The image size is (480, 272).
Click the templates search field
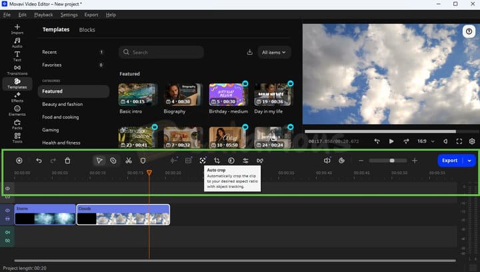coord(161,52)
